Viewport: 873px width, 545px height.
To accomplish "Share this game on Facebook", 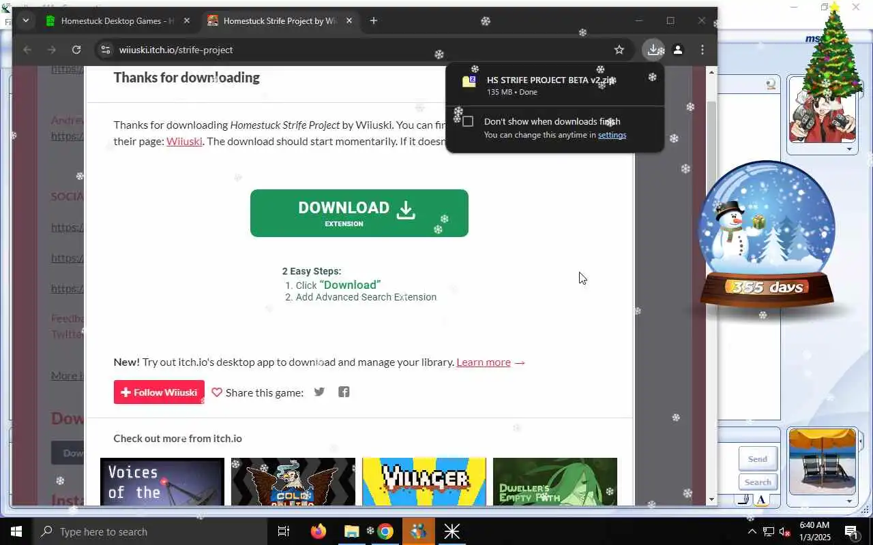I will pos(344,392).
